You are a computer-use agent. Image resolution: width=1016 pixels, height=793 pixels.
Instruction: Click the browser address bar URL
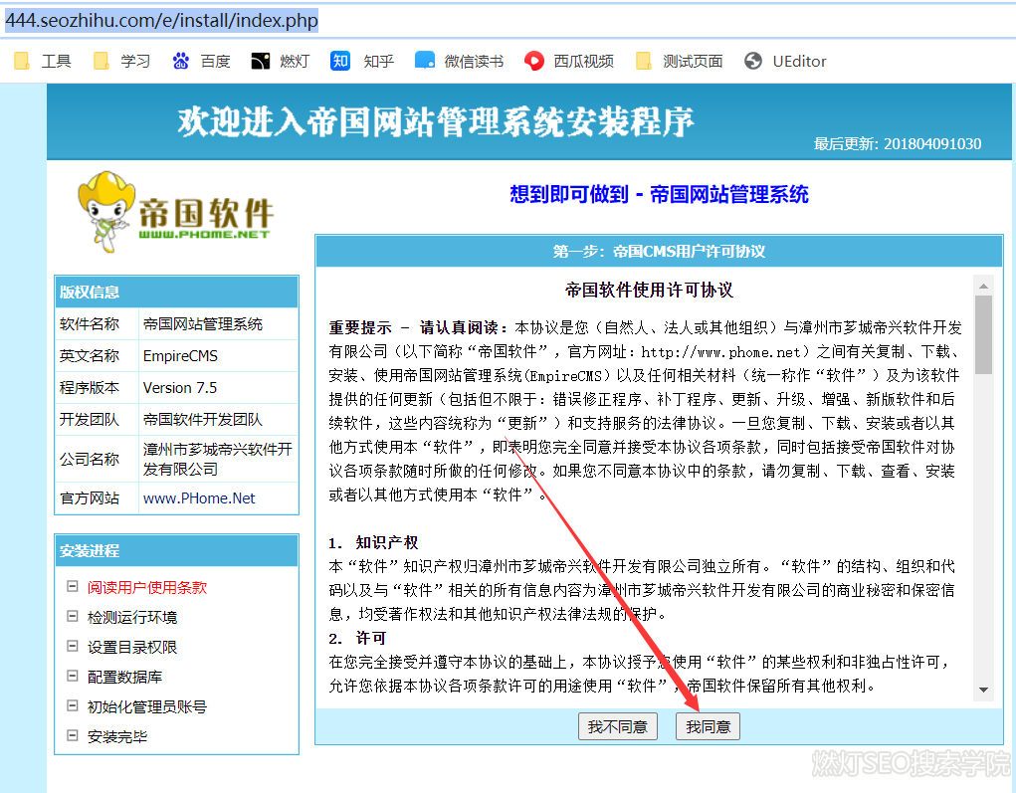coord(161,20)
